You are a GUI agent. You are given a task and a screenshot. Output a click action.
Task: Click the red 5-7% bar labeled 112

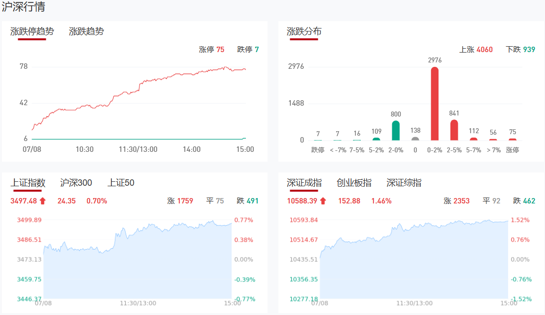474,139
